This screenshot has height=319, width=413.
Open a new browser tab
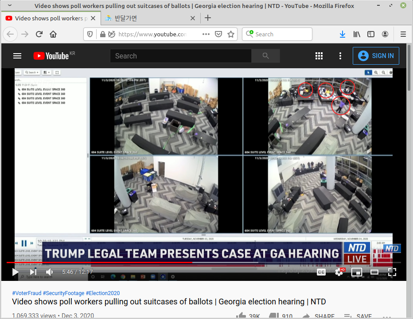coord(208,18)
